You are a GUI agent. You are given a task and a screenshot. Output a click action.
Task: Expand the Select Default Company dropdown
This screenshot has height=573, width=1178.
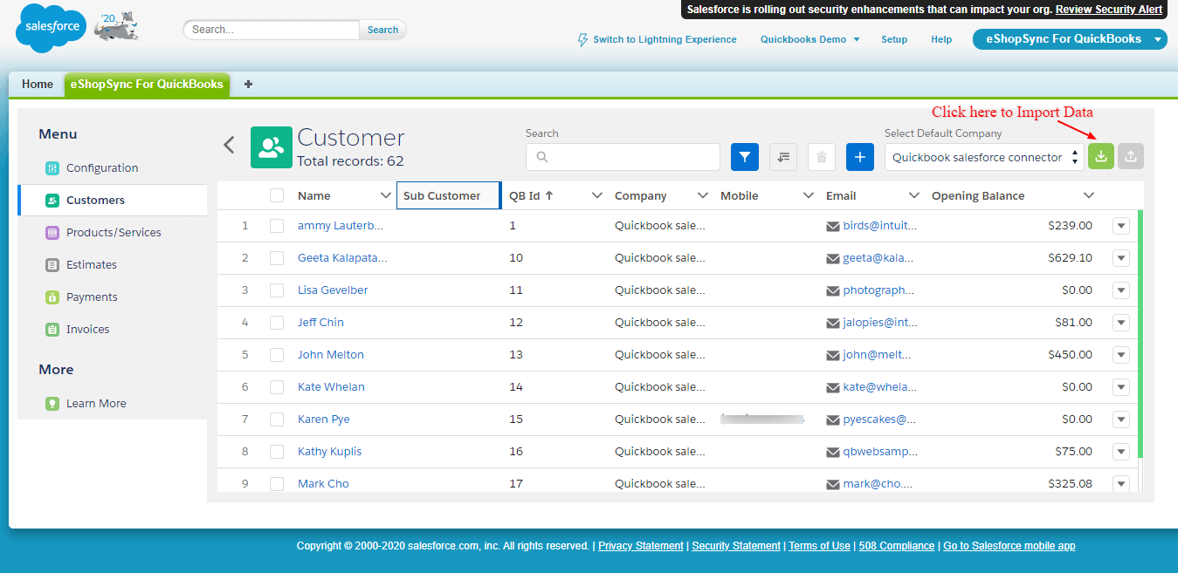[x=984, y=157]
